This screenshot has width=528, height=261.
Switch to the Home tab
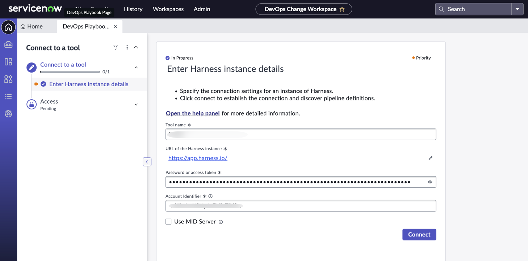32,26
